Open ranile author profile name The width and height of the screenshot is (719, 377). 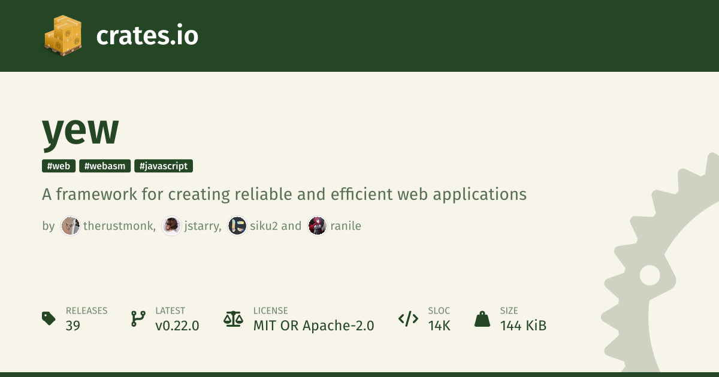346,226
